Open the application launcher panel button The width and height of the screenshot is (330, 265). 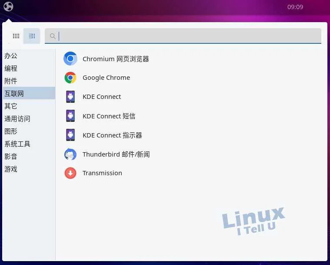(8, 7)
